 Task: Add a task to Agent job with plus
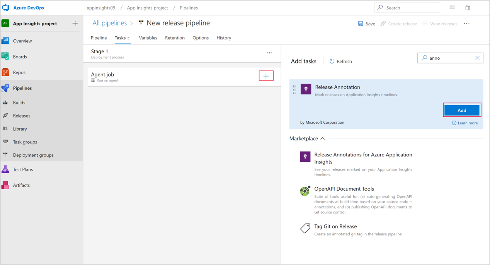click(x=266, y=76)
